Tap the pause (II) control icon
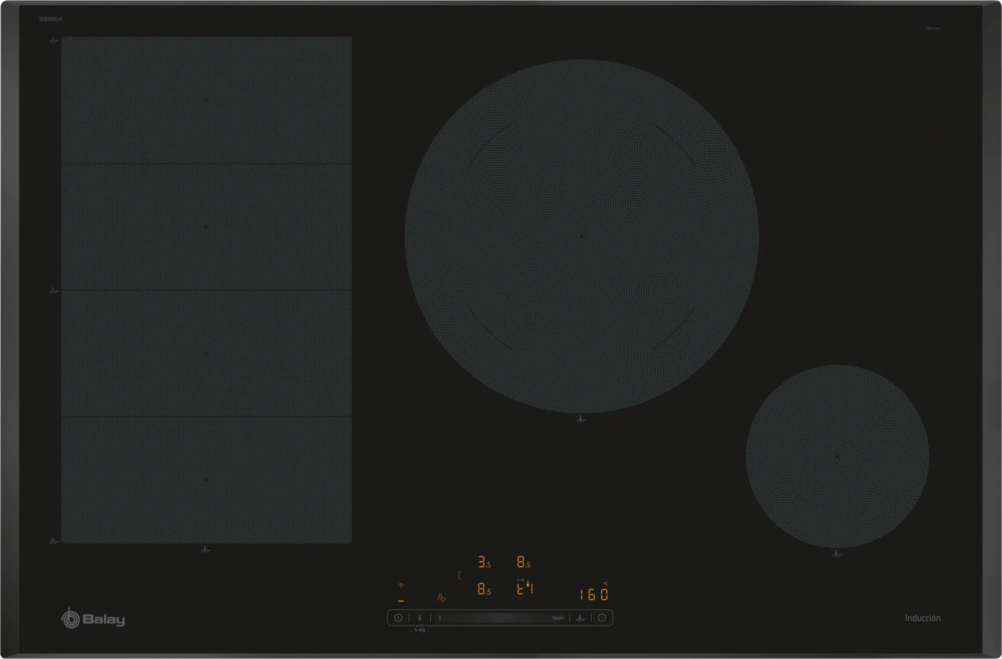Screen dimensions: 1002x659 point(420,618)
